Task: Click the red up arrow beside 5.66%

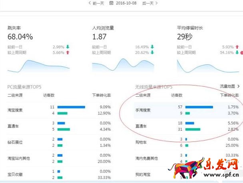Action: [68, 52]
